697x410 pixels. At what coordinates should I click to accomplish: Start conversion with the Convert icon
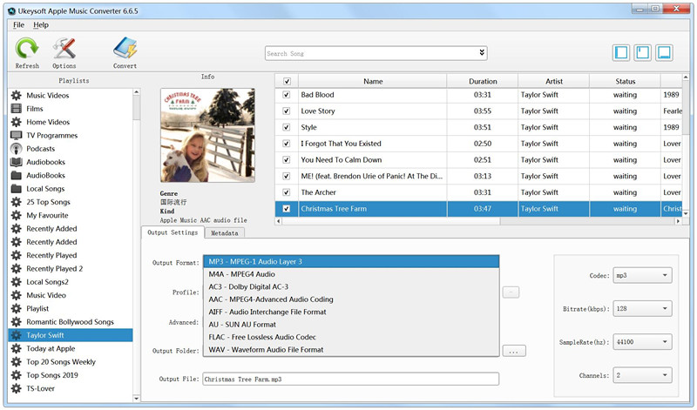125,49
